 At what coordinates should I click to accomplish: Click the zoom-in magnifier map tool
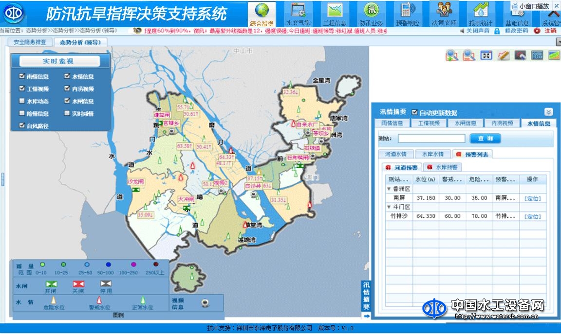tap(450, 55)
